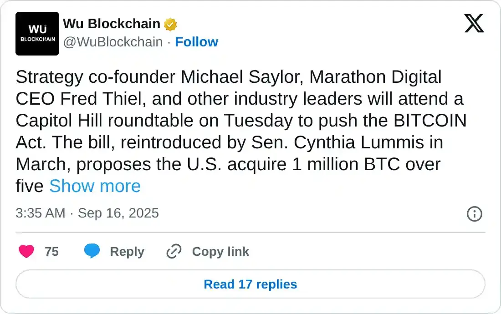Click the gold verified badge
The height and width of the screenshot is (314, 501).
[x=170, y=24]
